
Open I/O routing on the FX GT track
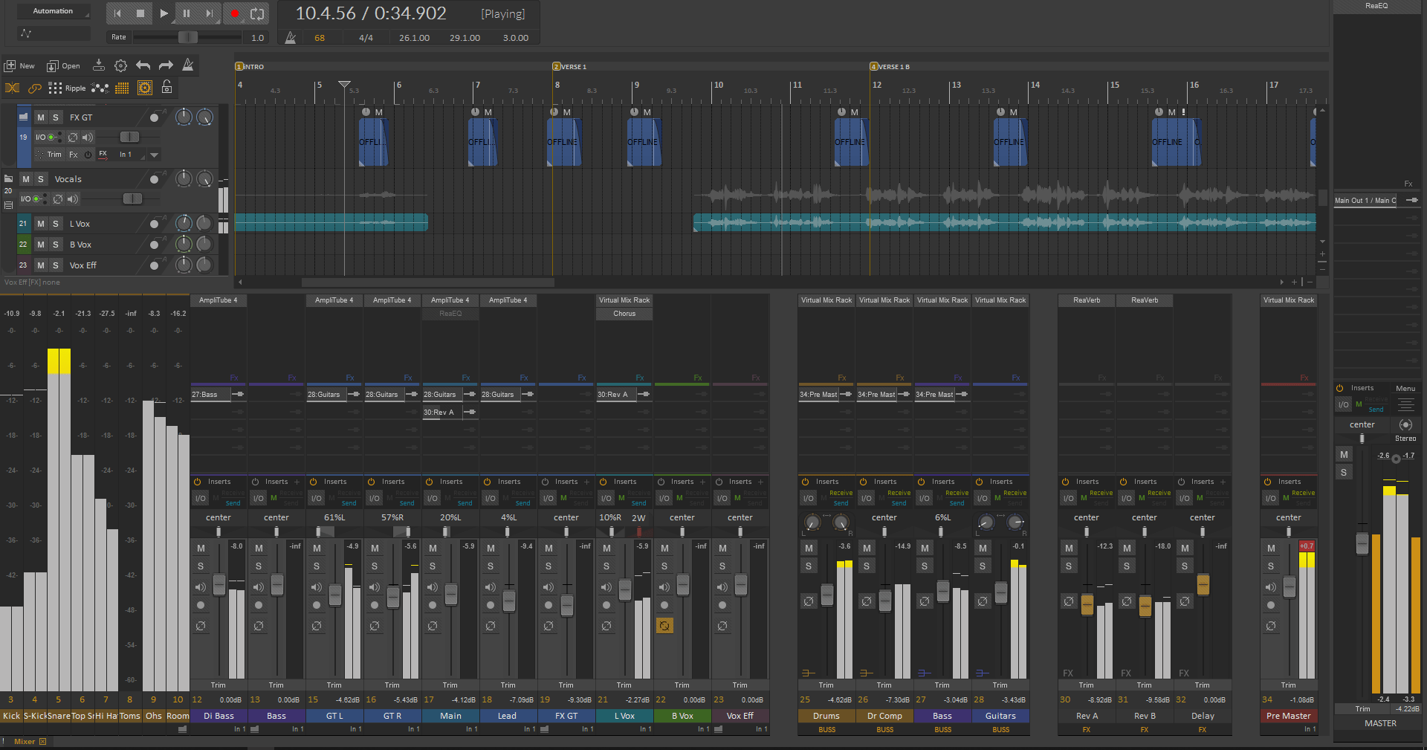tap(41, 137)
